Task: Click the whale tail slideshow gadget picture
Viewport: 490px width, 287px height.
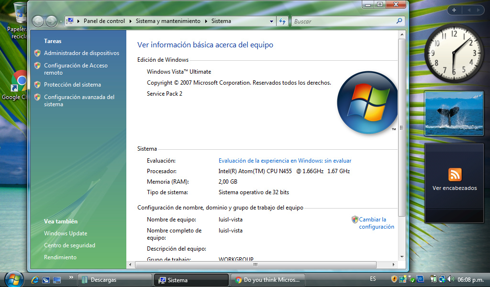Action: [454, 113]
